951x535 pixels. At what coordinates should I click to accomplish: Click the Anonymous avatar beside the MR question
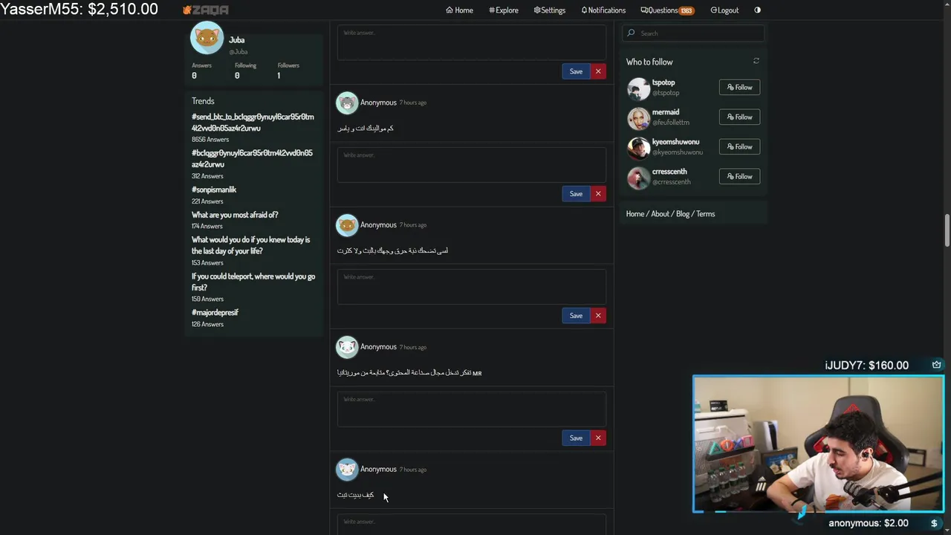click(347, 347)
